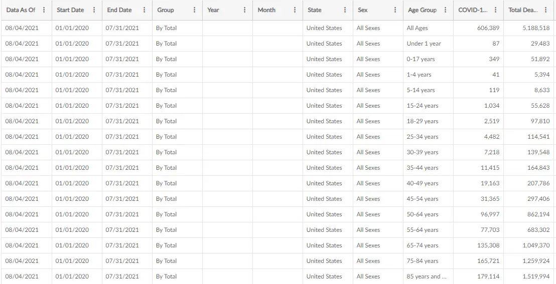The height and width of the screenshot is (284, 556).
Task: Select the 1,519,994 total deaths cell
Action: (x=536, y=276)
